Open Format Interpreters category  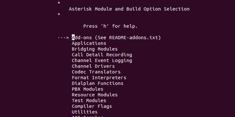coord(99,78)
